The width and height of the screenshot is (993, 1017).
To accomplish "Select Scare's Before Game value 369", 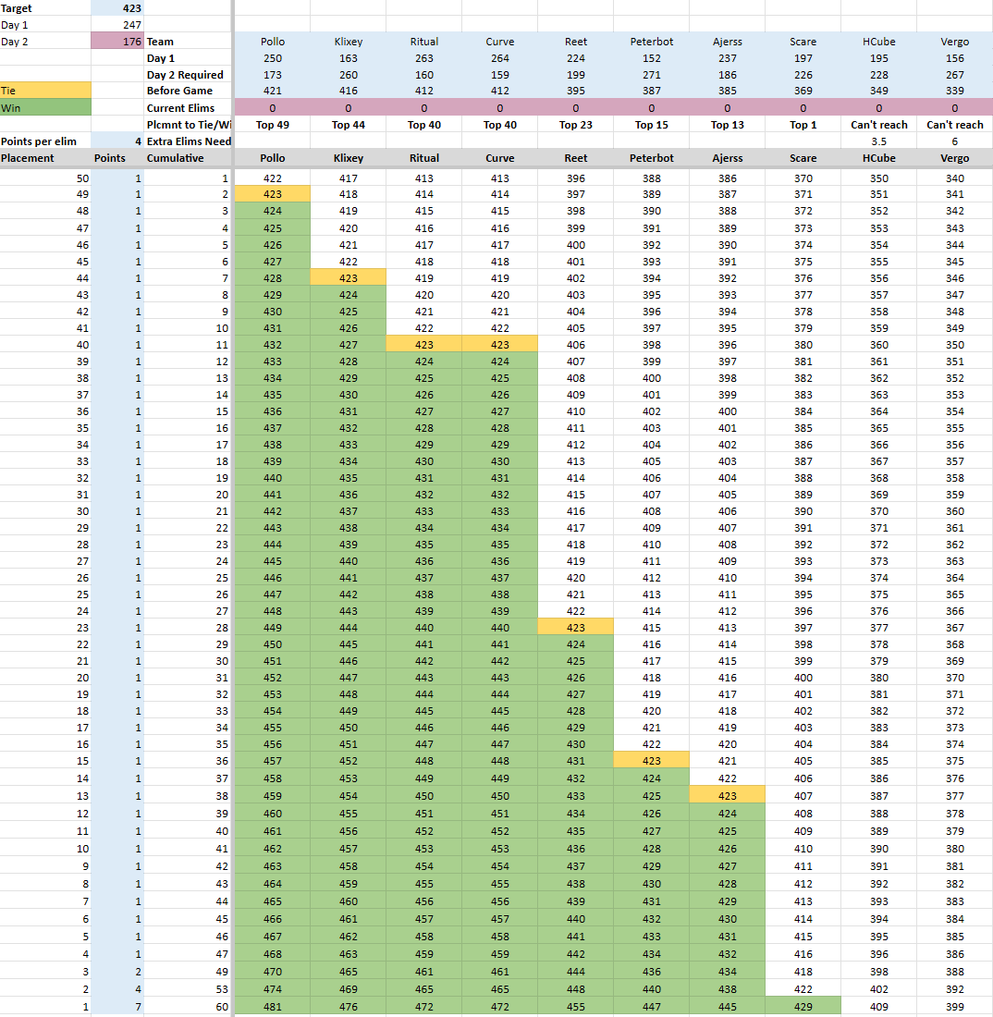I will [x=803, y=91].
